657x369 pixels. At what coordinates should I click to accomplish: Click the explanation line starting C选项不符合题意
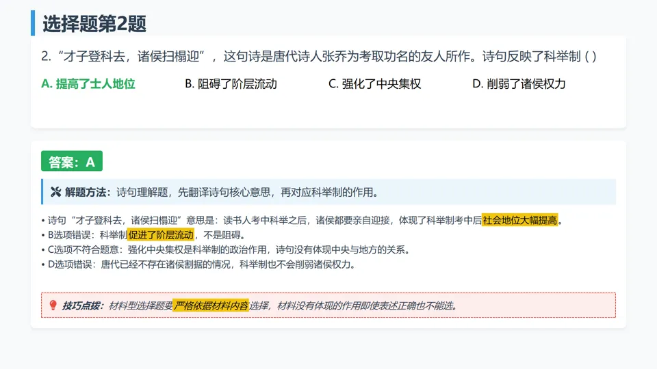226,250
